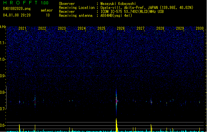Click the tallest yellow intensity bar before 2026
This screenshot has height=132, width=207.
click(116, 125)
